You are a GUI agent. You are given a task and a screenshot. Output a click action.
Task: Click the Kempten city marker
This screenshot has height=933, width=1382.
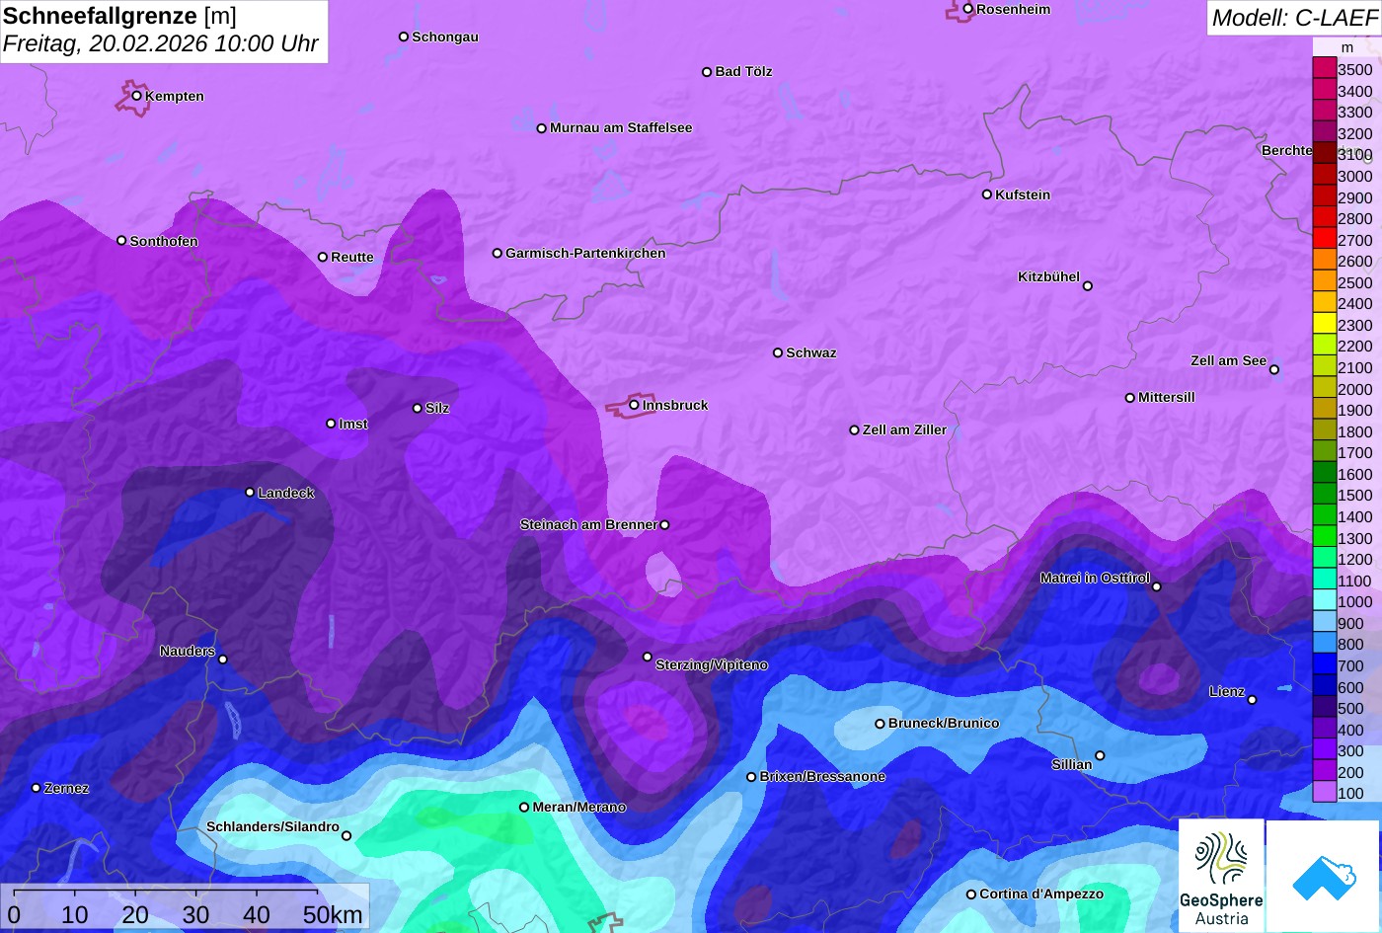pos(137,96)
